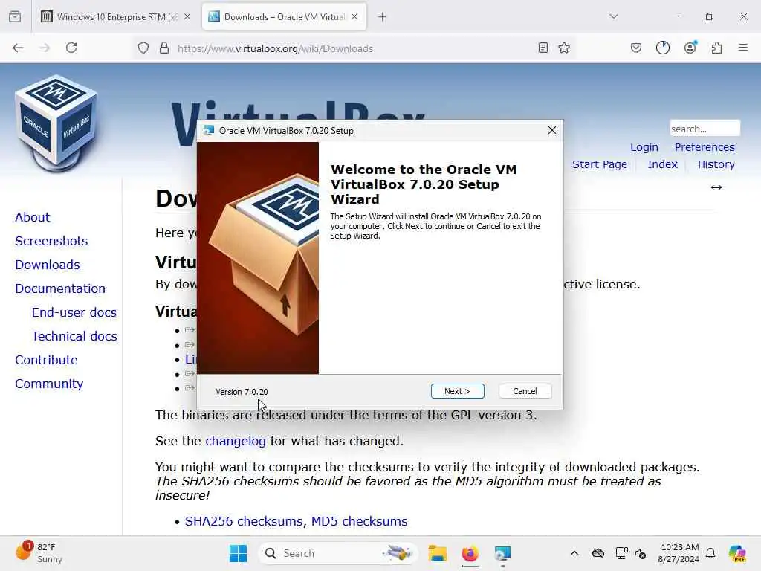Open the Firefox extensions puzzle icon
The image size is (761, 571).
[x=716, y=48]
